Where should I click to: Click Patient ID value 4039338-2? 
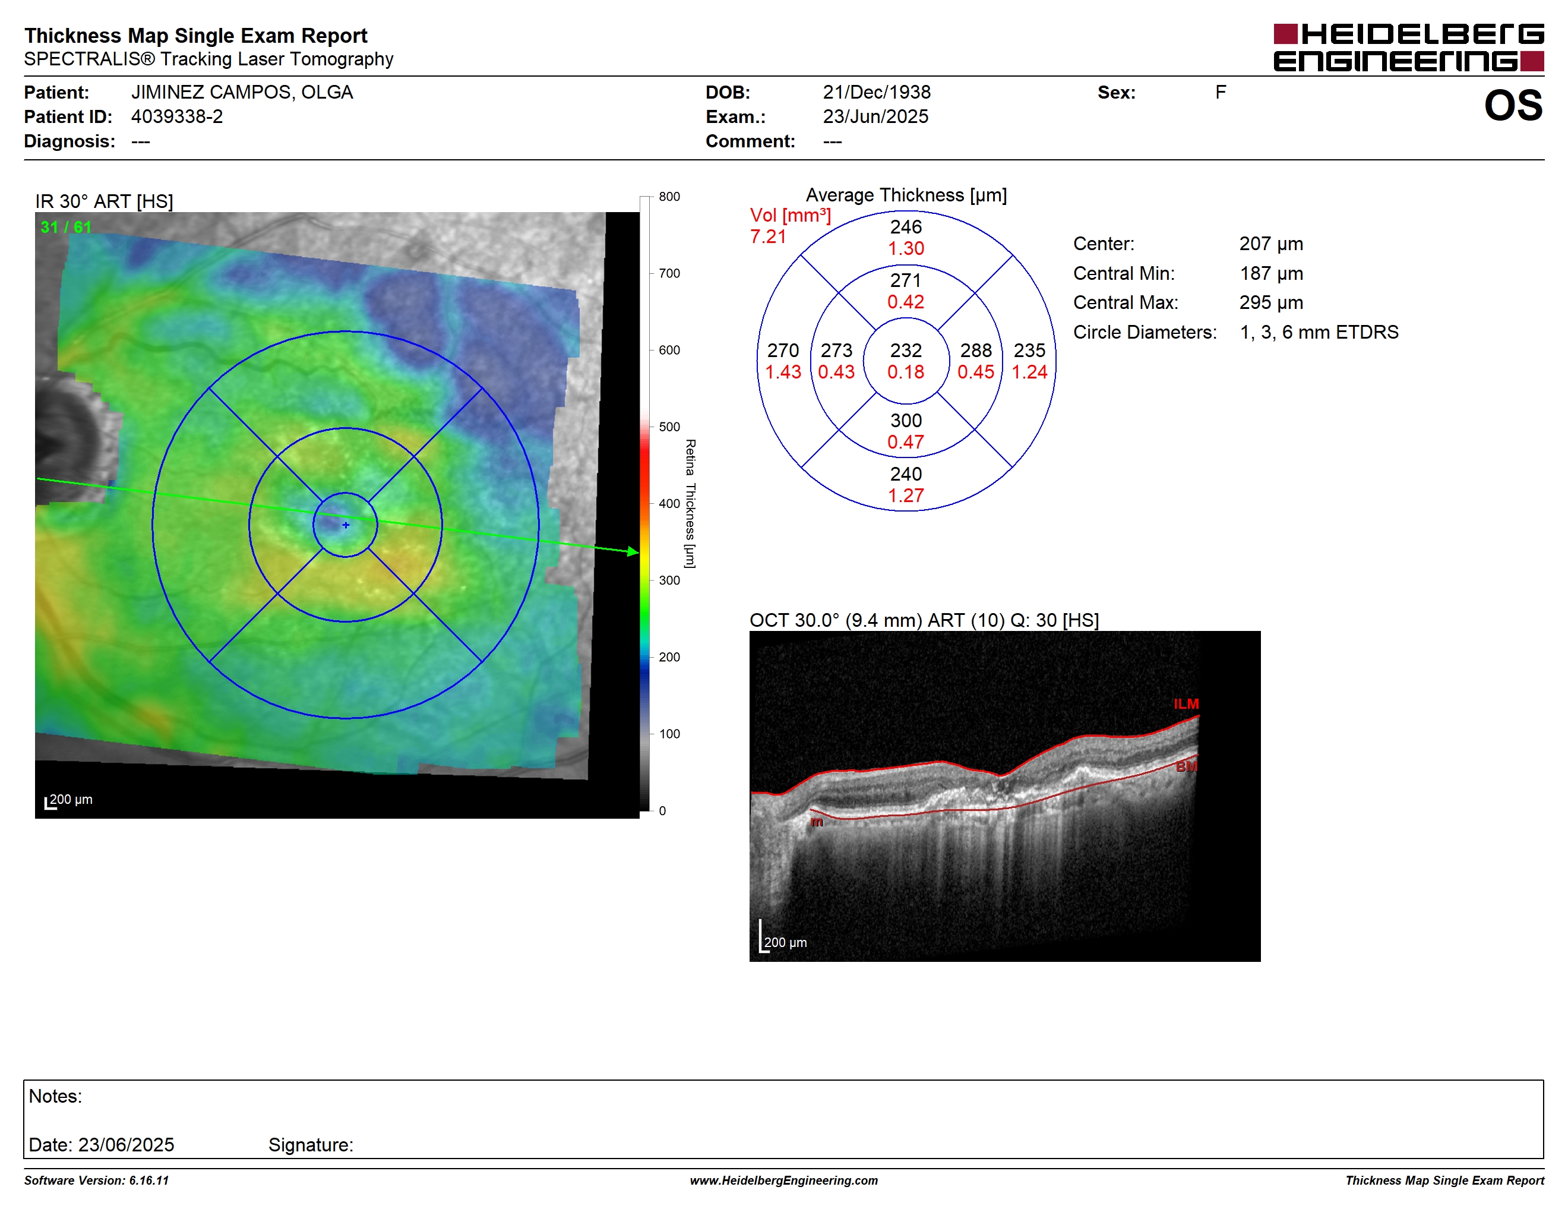pyautogui.click(x=176, y=116)
